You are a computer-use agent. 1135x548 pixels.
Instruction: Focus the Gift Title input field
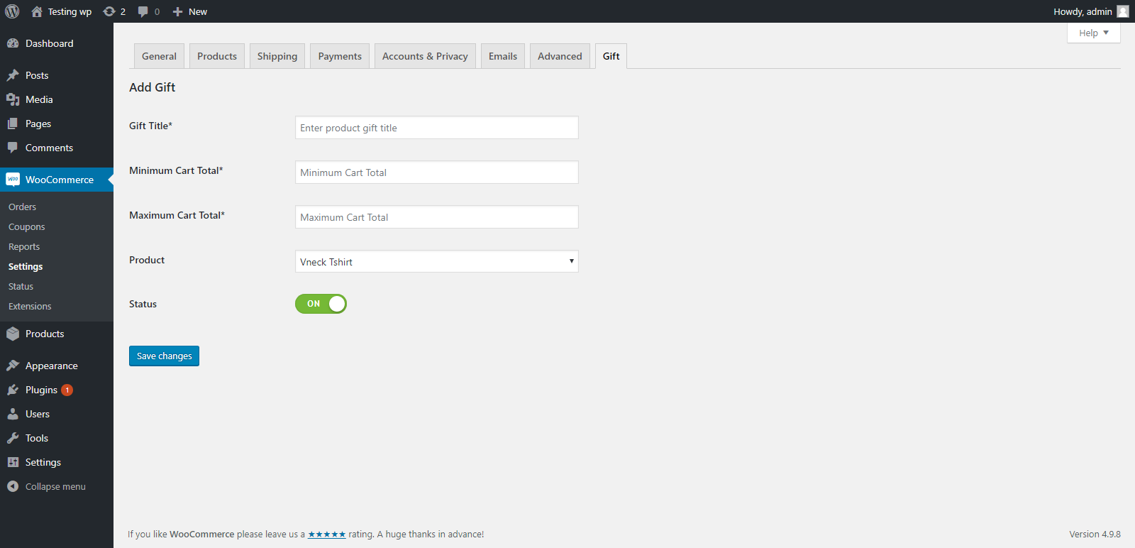click(437, 128)
